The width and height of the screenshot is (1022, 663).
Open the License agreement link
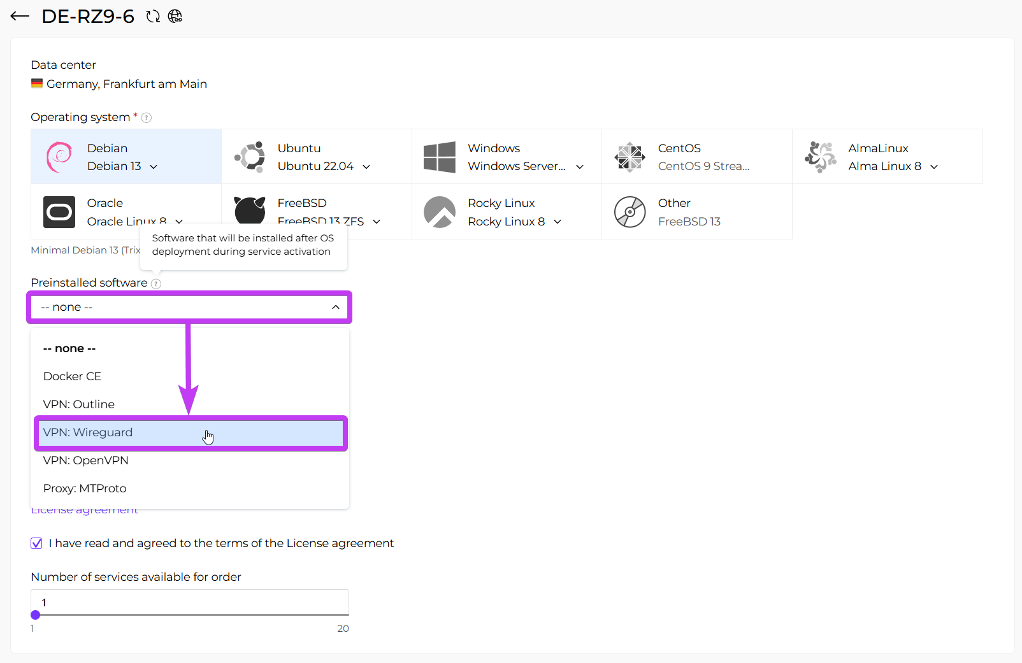point(85,511)
